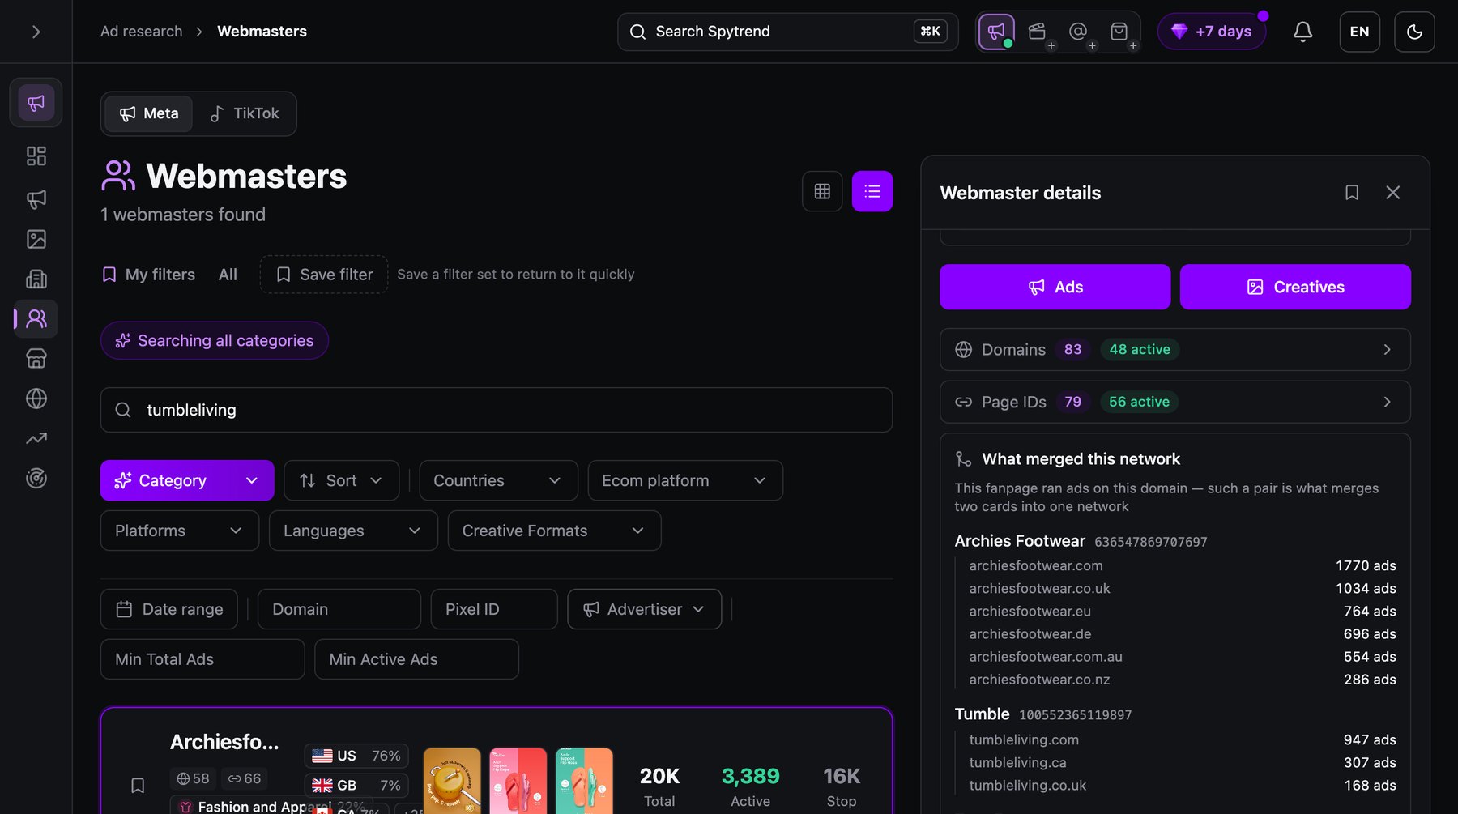Expand the Domains row in details
Image resolution: width=1458 pixels, height=814 pixels.
pyautogui.click(x=1175, y=350)
